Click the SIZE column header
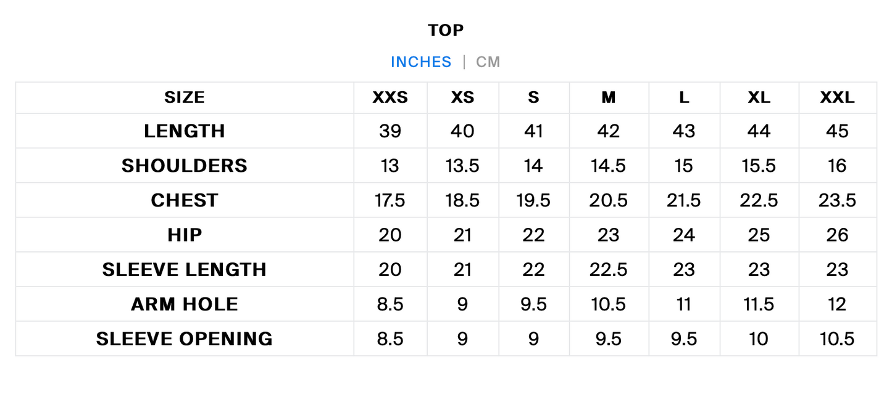 point(185,97)
